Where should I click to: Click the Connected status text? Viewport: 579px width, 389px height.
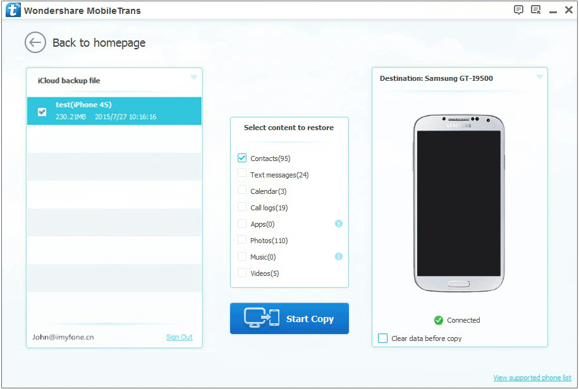point(463,320)
